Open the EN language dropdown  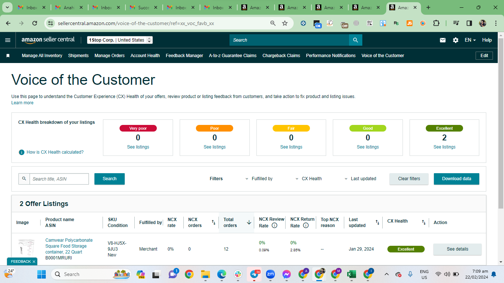click(x=470, y=40)
